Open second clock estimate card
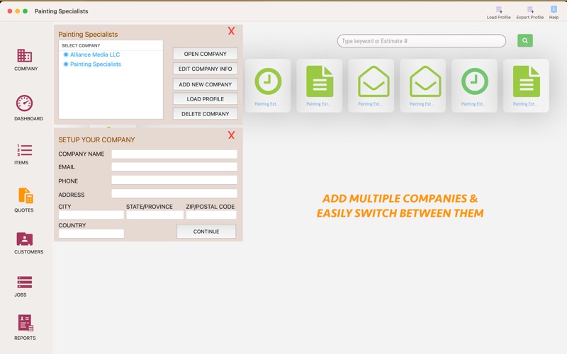 [474, 86]
